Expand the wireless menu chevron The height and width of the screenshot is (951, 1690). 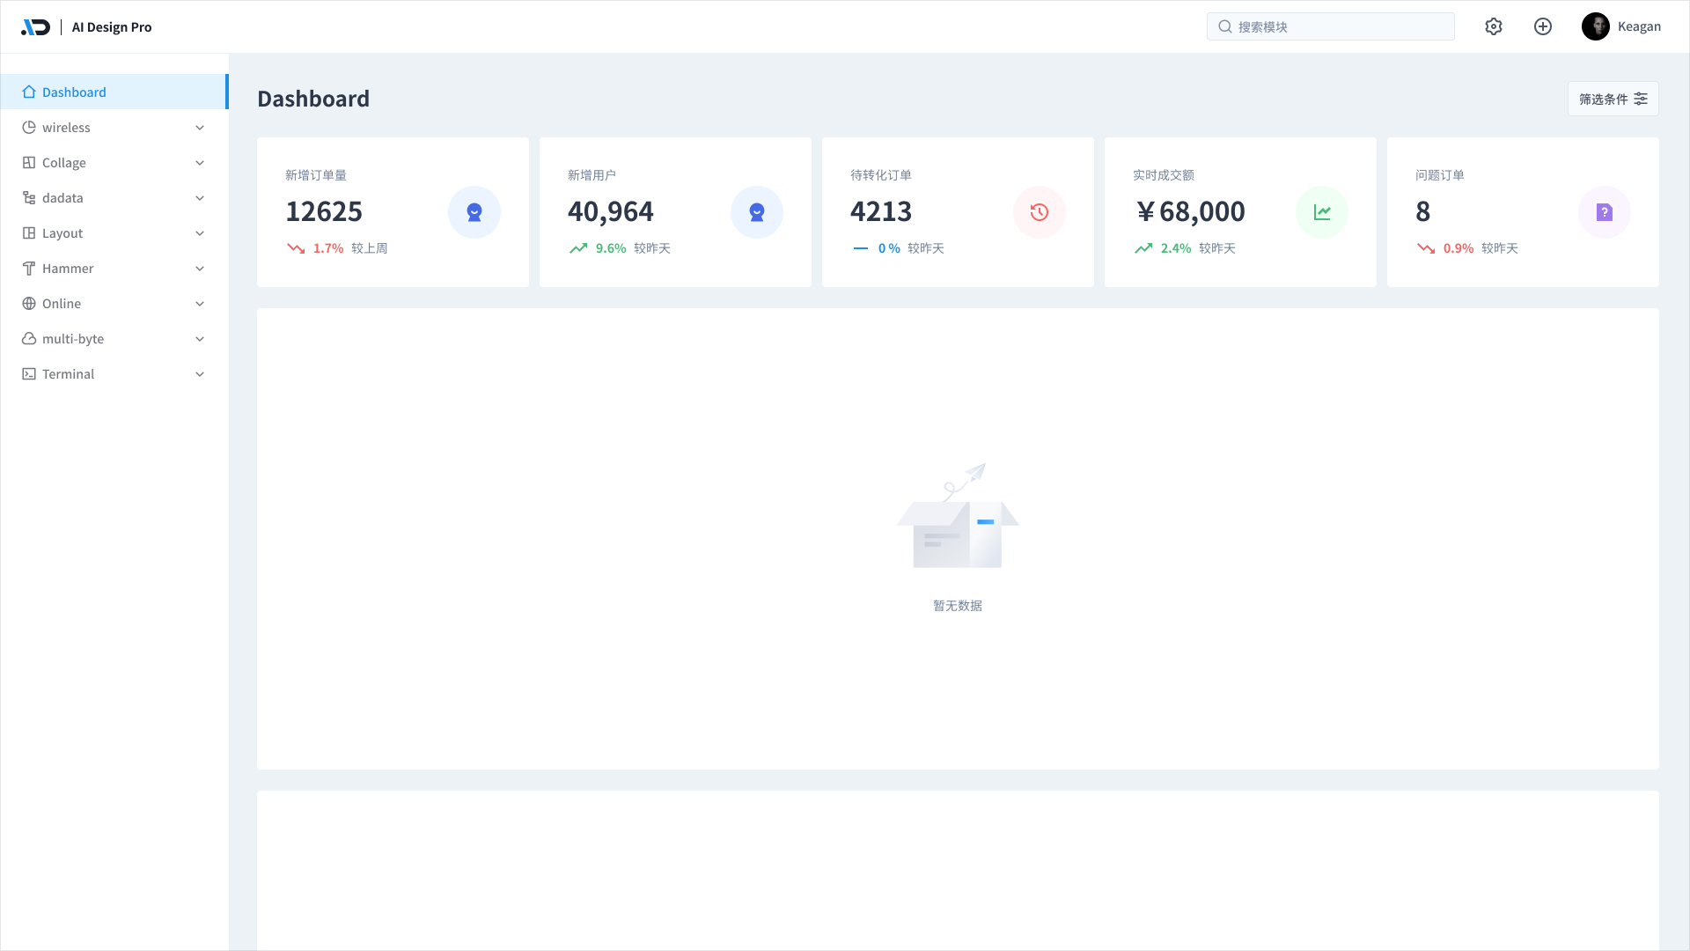coord(200,128)
